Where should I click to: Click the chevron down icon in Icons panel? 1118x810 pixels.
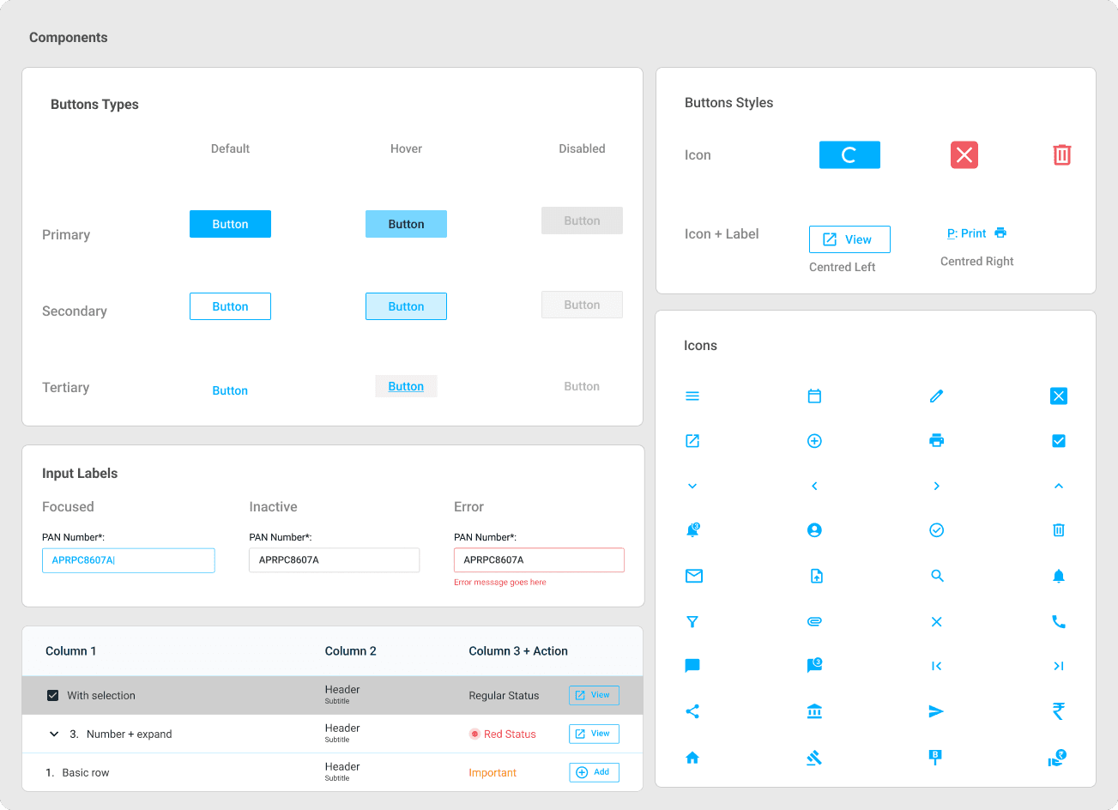[x=692, y=486]
